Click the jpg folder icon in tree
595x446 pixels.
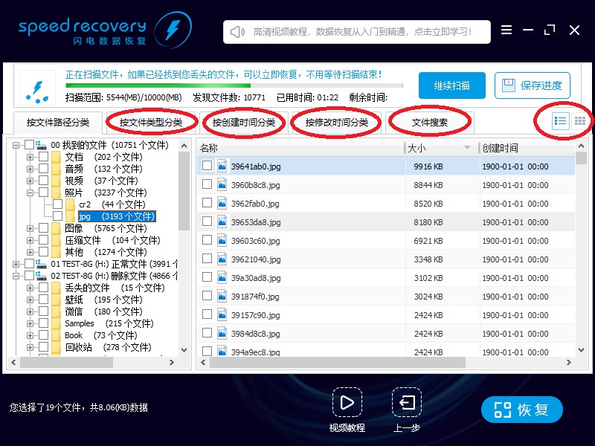tap(71, 216)
